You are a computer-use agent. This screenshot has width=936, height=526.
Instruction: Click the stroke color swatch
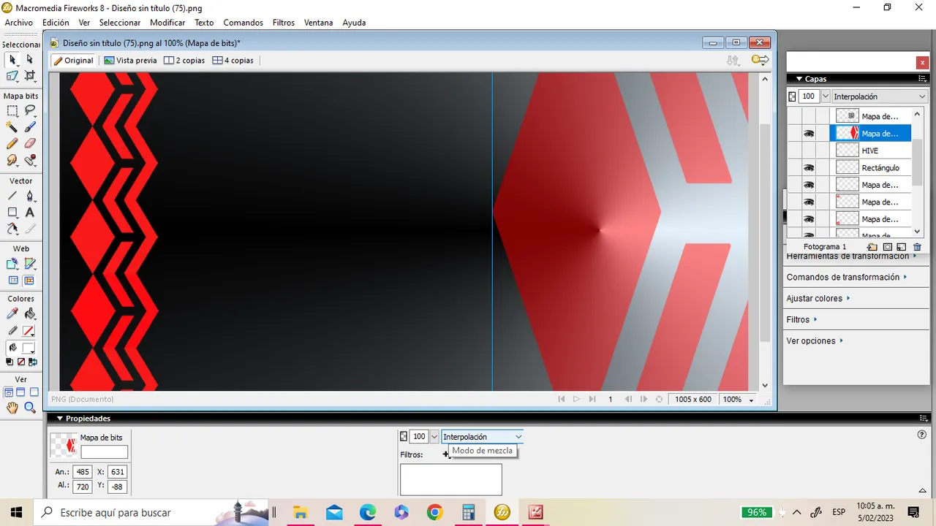(29, 331)
